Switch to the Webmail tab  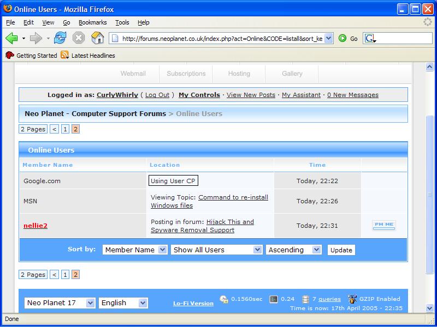133,74
